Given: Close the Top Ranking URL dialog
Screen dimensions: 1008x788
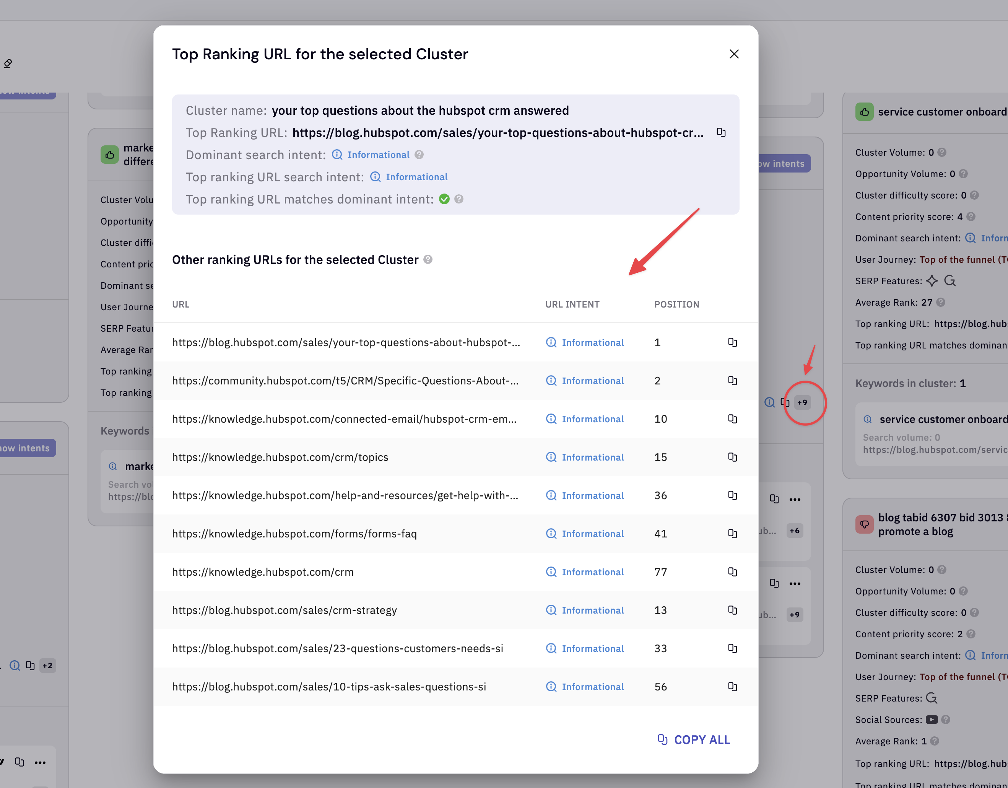Looking at the screenshot, I should tap(734, 54).
